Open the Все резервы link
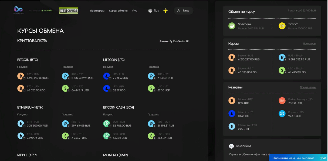This screenshot has width=328, height=161. tap(308, 87)
